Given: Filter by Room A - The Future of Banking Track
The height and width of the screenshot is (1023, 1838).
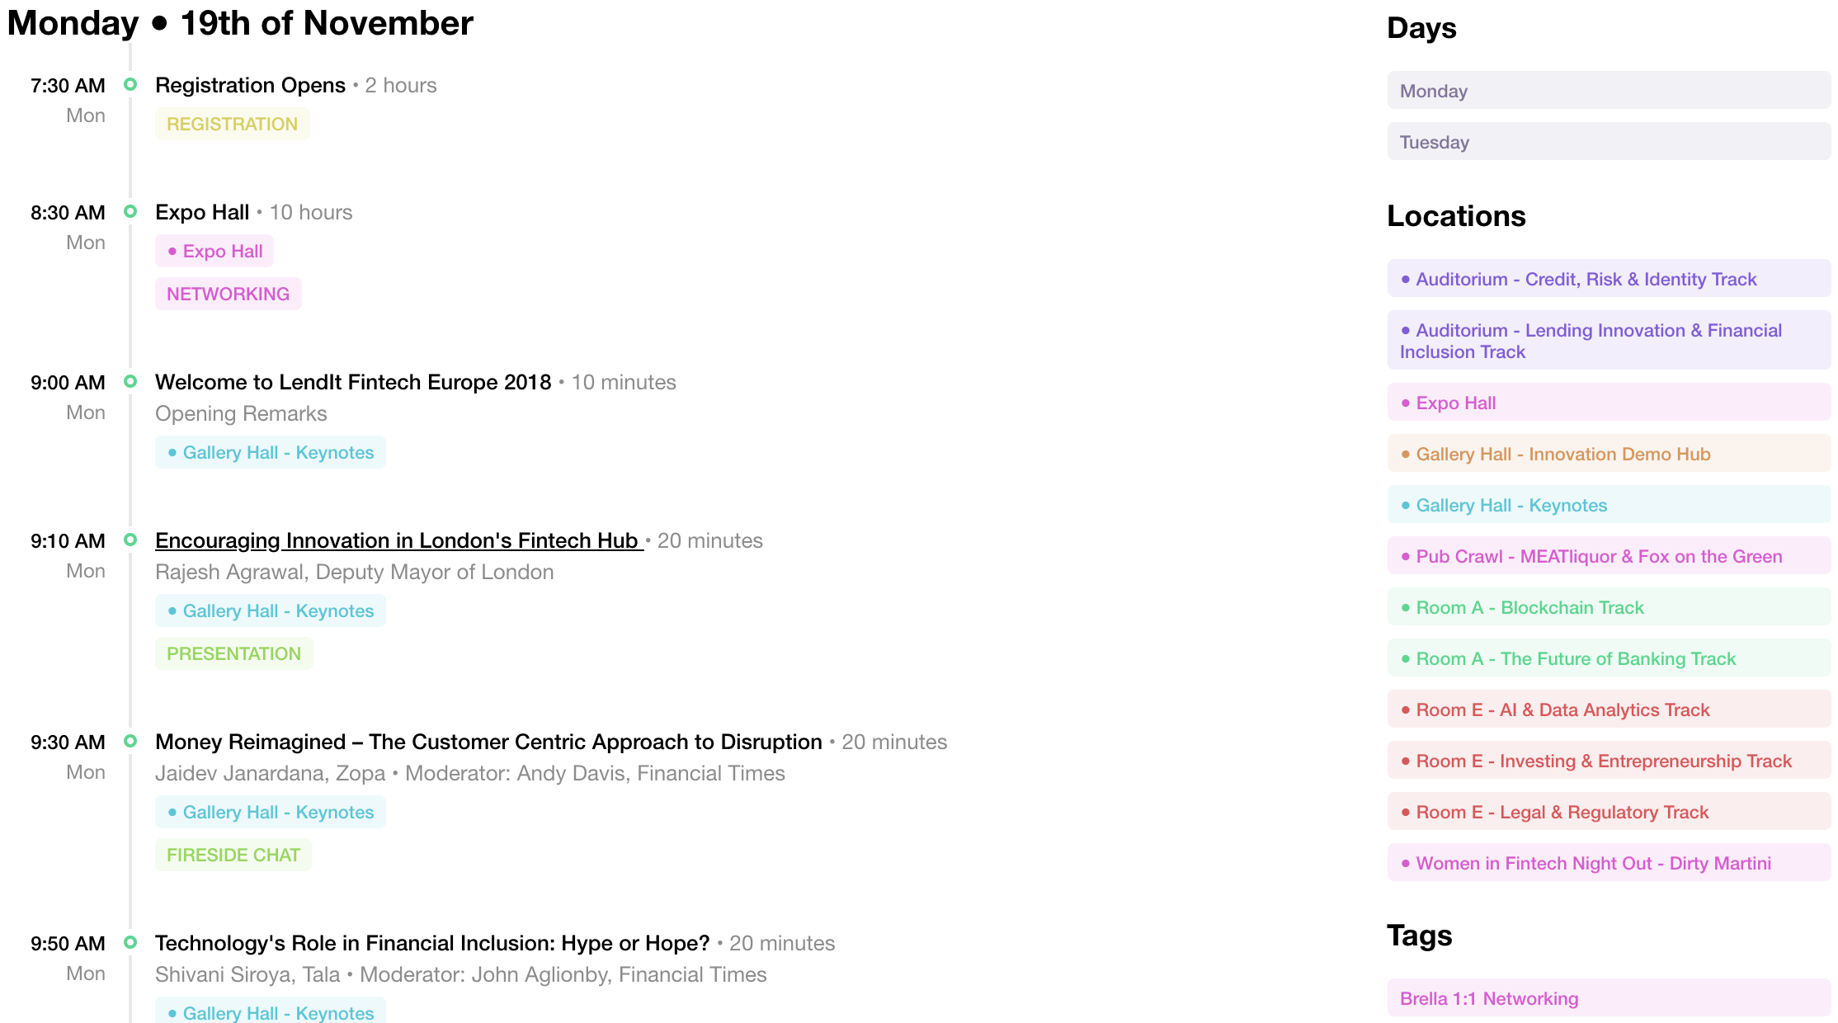Looking at the screenshot, I should (1609, 658).
